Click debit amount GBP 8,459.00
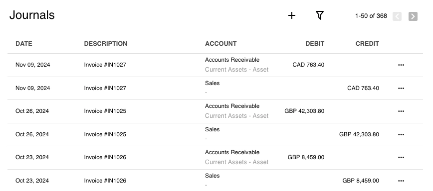The height and width of the screenshot is (191, 433). click(306, 157)
